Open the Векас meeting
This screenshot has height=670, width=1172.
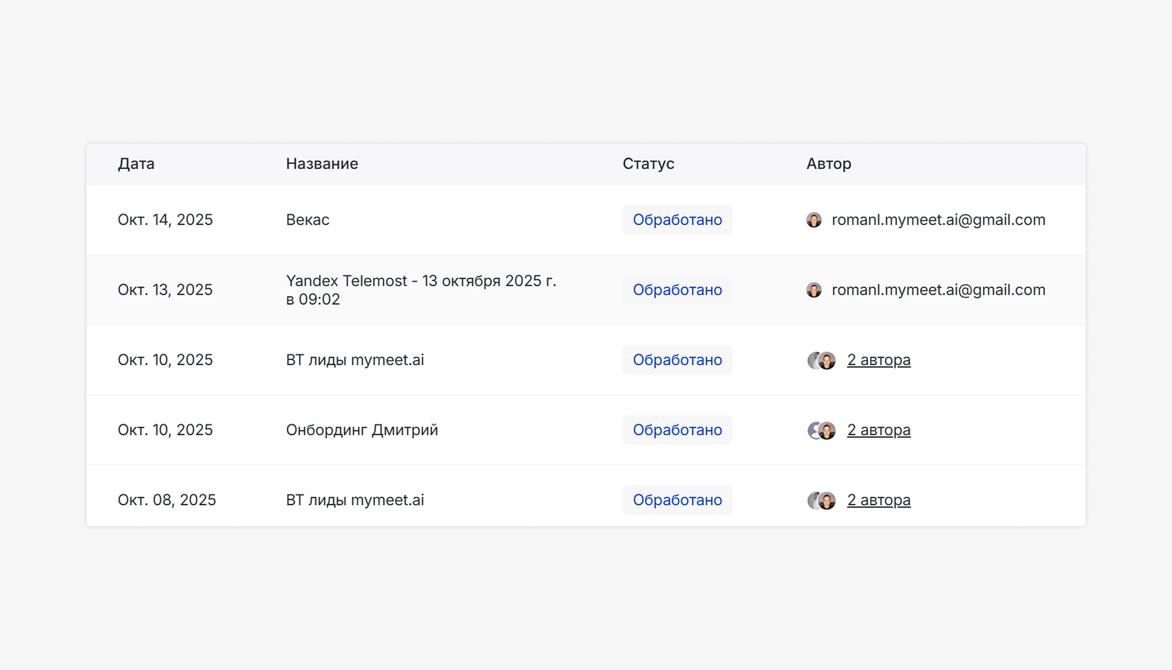(x=307, y=220)
